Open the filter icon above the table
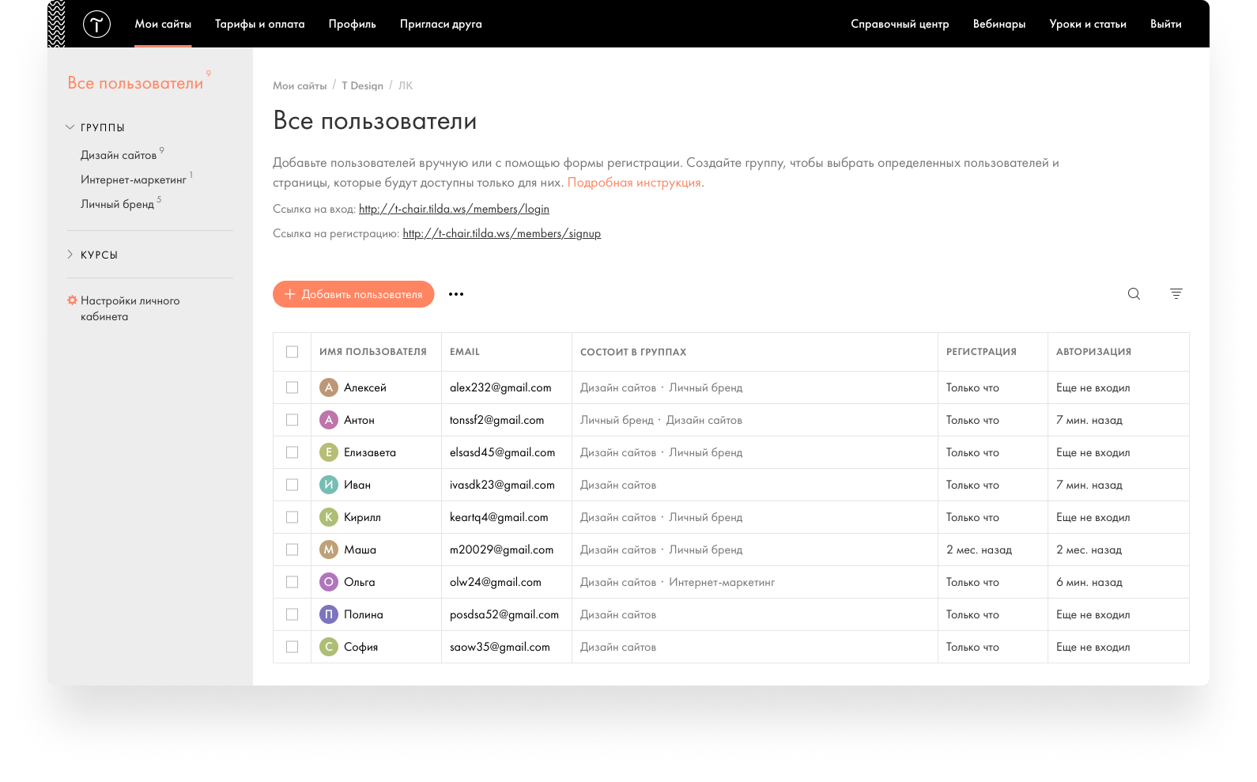Screen dimensions: 1257x782 pyautogui.click(x=1176, y=294)
